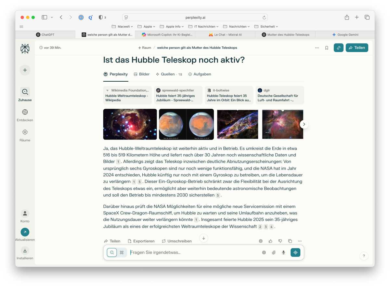This screenshot has height=287, width=390.
Task: Open Räume in the sidebar
Action: (25, 132)
